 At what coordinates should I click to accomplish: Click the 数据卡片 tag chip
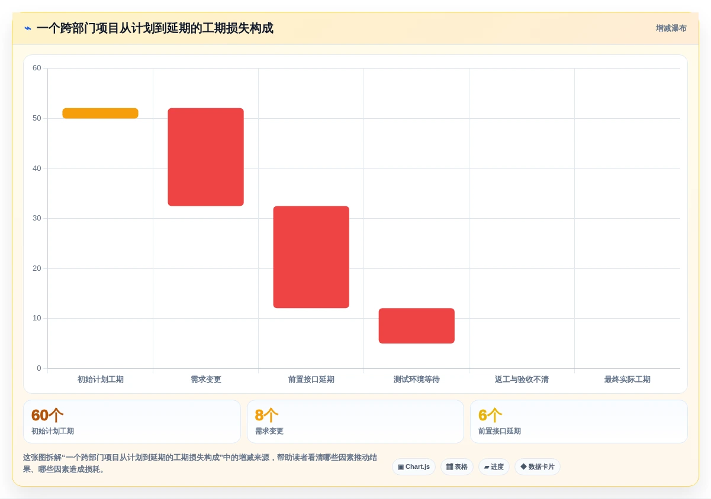point(538,467)
